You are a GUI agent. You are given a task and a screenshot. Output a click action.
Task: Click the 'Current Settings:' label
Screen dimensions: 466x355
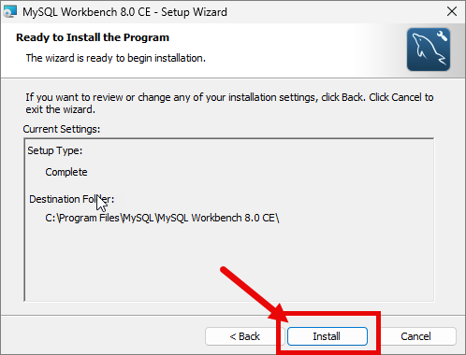click(62, 129)
